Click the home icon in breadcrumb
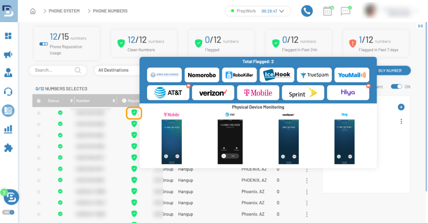The height and width of the screenshot is (223, 428). tap(33, 11)
